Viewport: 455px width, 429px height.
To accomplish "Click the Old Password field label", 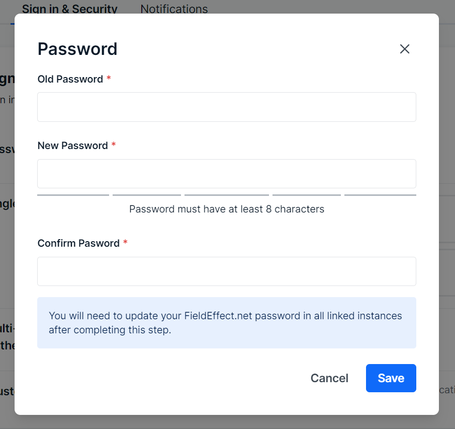I will click(70, 79).
